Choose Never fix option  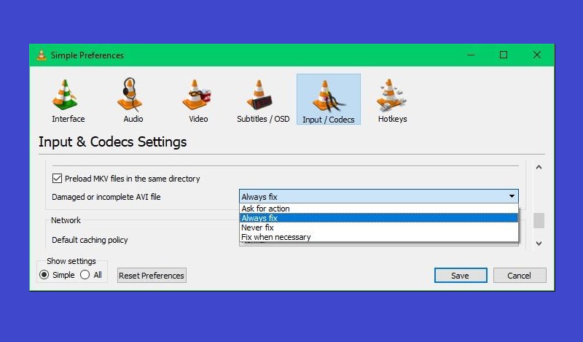(378, 228)
